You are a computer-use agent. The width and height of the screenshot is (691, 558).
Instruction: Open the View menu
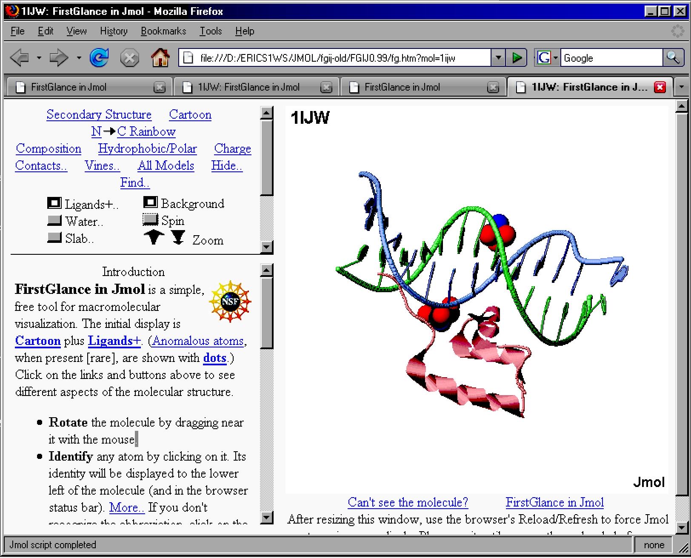pos(77,31)
